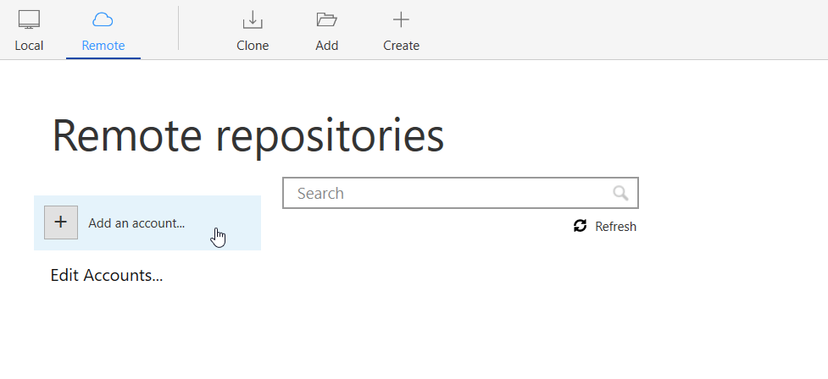Click the plus icon beside Add an account
Screen dimensions: 828x379
point(61,222)
